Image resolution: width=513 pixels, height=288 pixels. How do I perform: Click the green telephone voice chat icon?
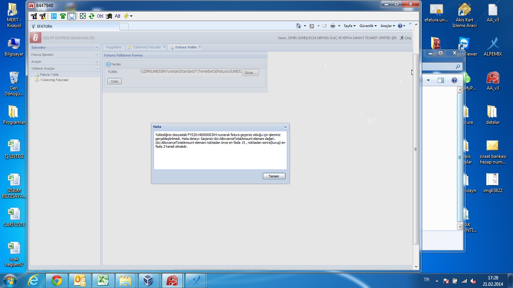click(62, 16)
